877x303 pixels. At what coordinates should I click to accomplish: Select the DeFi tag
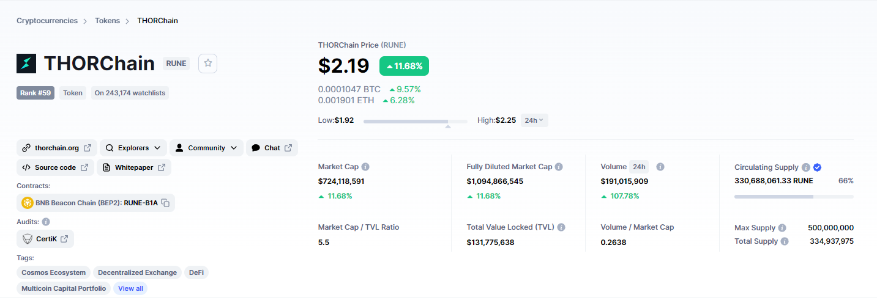(196, 272)
